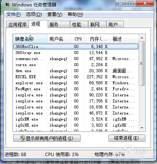Switch to the 服务 tab
157x164 pixels.
tap(59, 25)
